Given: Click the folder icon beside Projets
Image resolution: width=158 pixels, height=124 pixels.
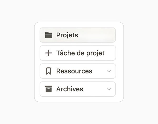Looking at the screenshot, I should click(48, 35).
